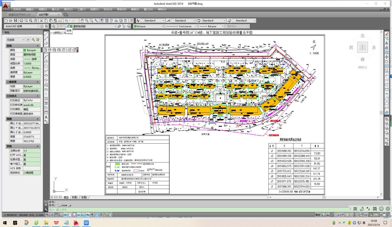Screen dimensions: 392x227
Task: Open the Continuous linetype dropdown
Action: tap(196, 26)
